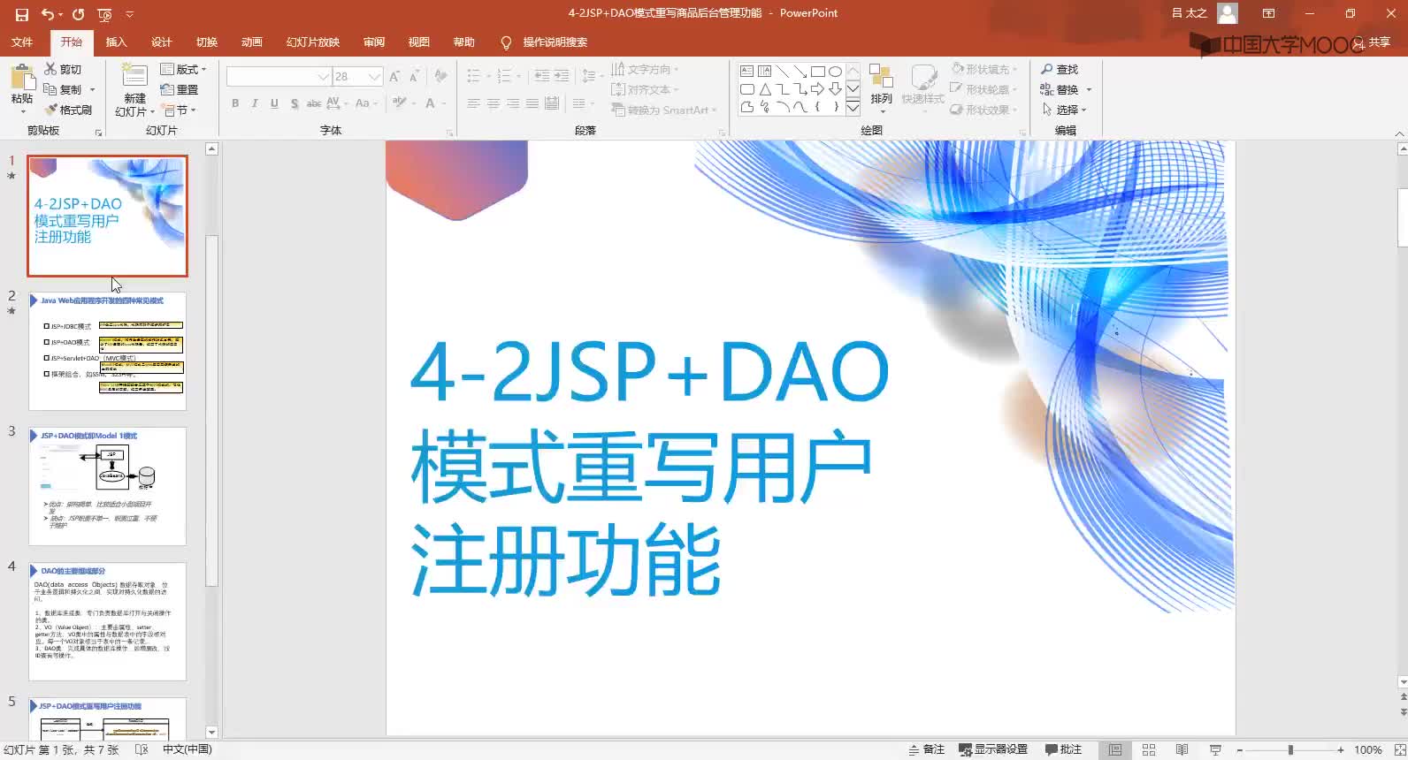This screenshot has width=1408, height=760.
Task: Switch to the 设计 Design tab
Action: coord(161,42)
